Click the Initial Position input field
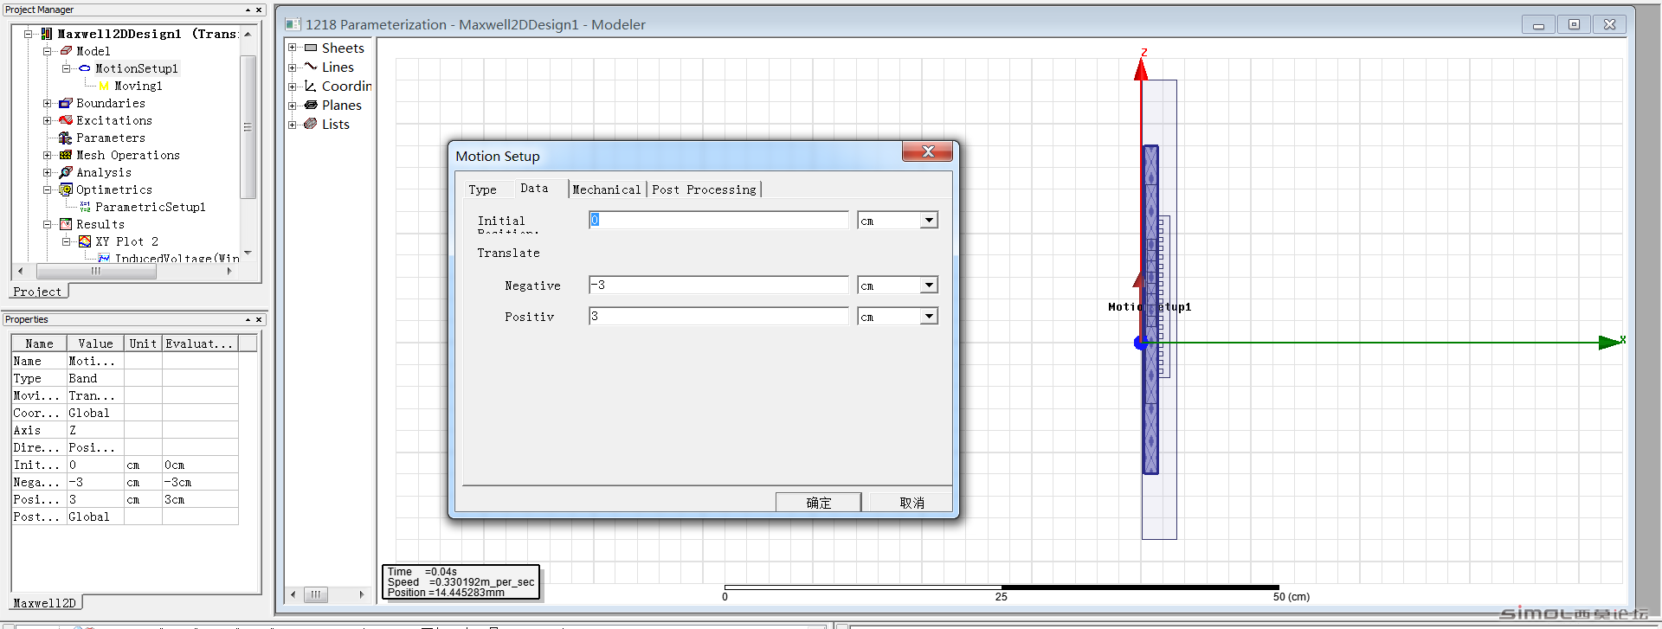The height and width of the screenshot is (629, 1662). (718, 220)
